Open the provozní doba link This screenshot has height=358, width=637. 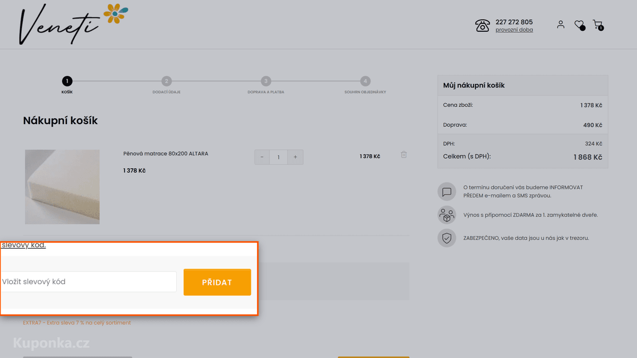tap(514, 30)
